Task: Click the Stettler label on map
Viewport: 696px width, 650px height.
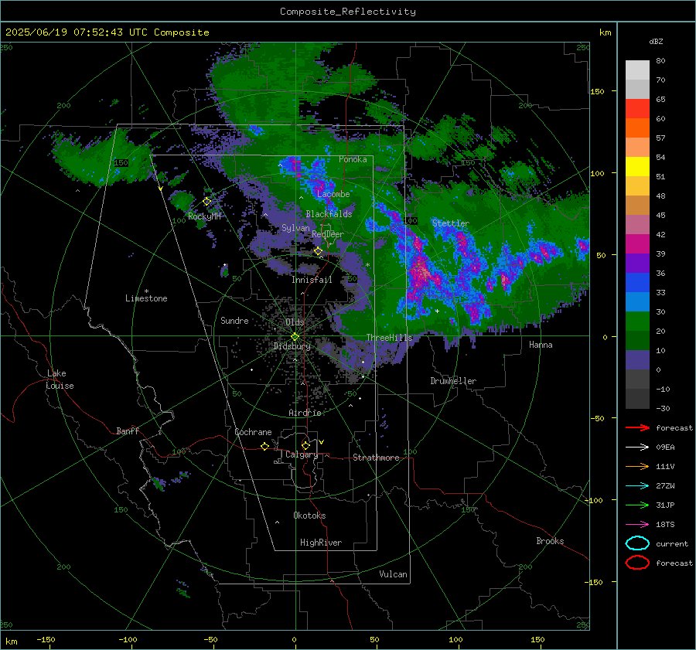Action: point(451,223)
